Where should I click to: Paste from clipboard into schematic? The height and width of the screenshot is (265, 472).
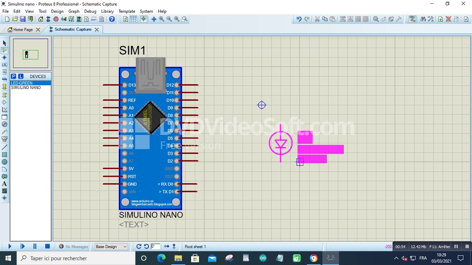[332, 19]
